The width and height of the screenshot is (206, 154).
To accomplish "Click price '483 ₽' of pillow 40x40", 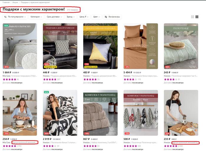I will (87, 72).
